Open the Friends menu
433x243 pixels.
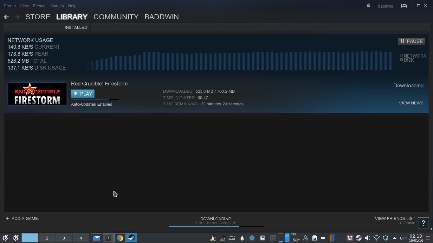tap(40, 6)
